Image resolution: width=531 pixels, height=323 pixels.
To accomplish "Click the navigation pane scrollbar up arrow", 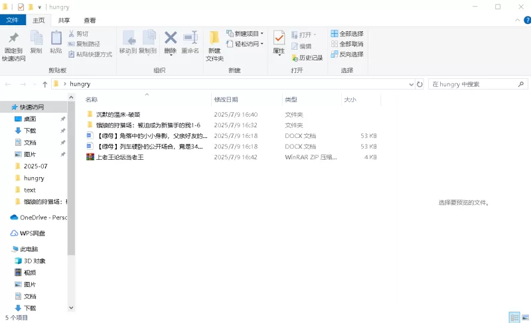I will coord(71,97).
